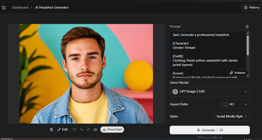Click the lightning bolt icon on Generate
Viewport: 262px width, 140px height.
198,130
